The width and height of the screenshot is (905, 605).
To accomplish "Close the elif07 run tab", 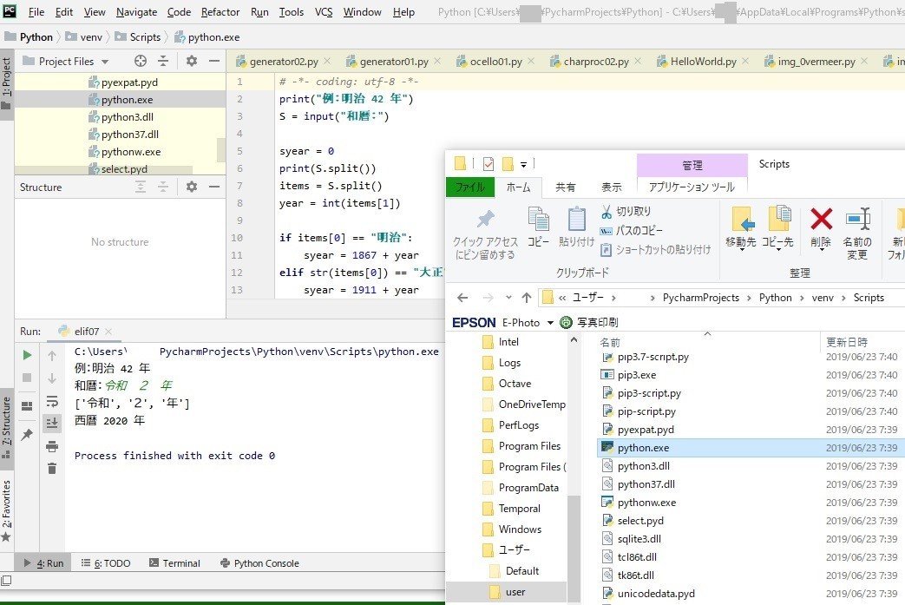I will 108,332.
